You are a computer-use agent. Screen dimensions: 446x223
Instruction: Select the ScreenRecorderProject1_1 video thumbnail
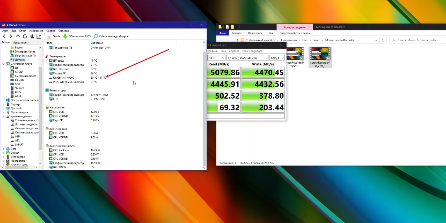click(320, 57)
